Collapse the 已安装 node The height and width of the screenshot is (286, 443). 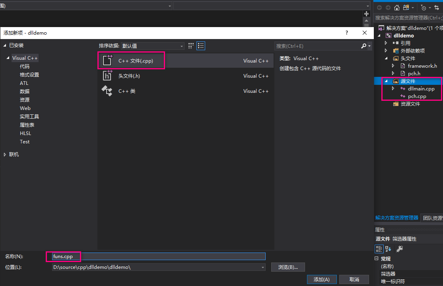(5, 45)
